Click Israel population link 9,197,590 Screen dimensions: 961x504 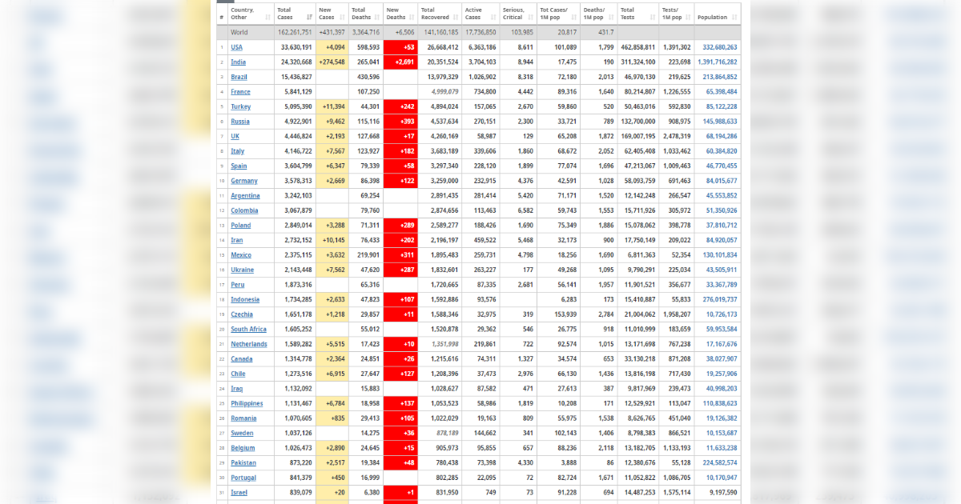click(723, 492)
